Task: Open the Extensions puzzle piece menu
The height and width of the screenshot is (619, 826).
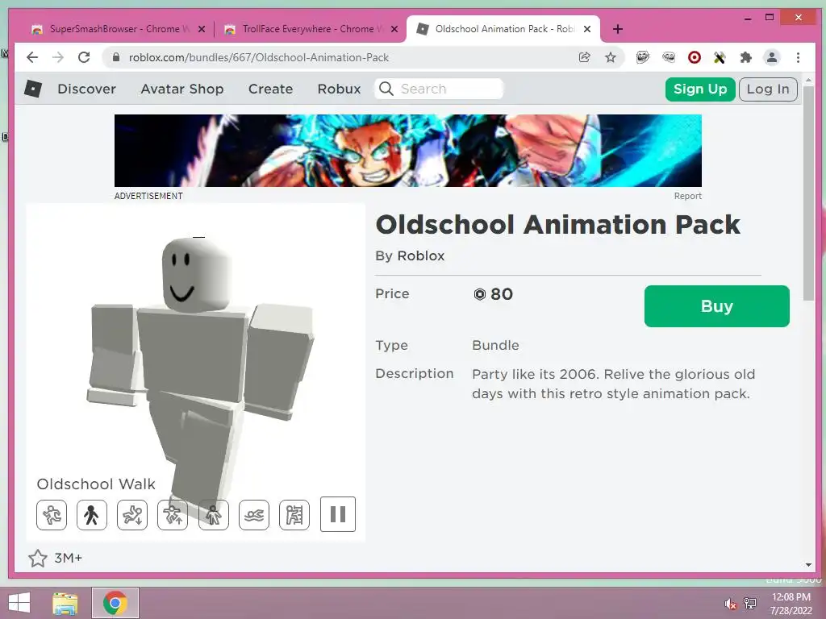Action: [x=745, y=57]
